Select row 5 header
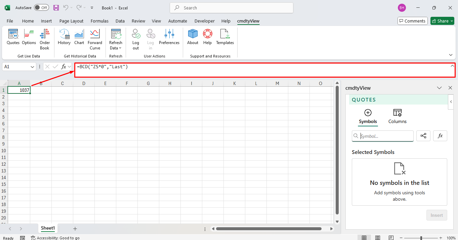 click(4, 117)
